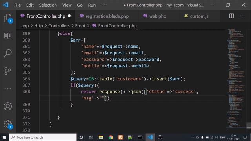
Task: Open Cortana circle on taskbar
Action: [x=81, y=137]
